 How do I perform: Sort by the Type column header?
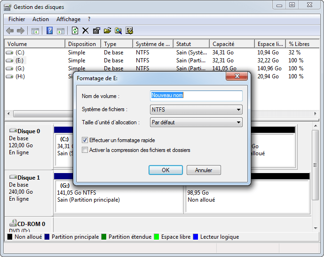[x=117, y=44]
